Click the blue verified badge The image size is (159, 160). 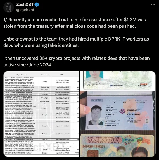pyautogui.click(x=37, y=5)
